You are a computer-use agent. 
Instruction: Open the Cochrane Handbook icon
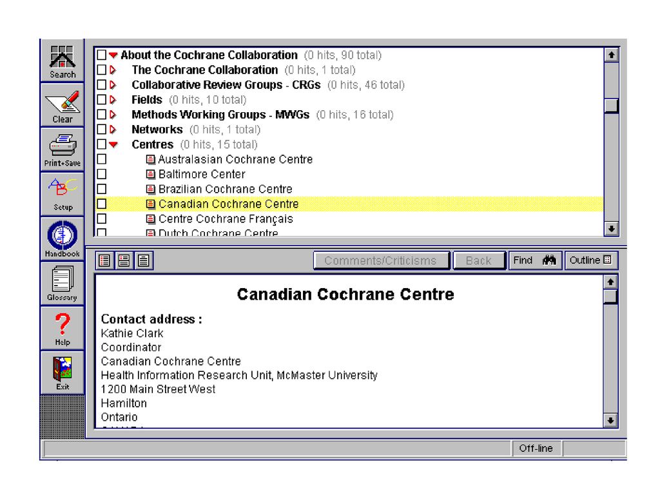63,238
